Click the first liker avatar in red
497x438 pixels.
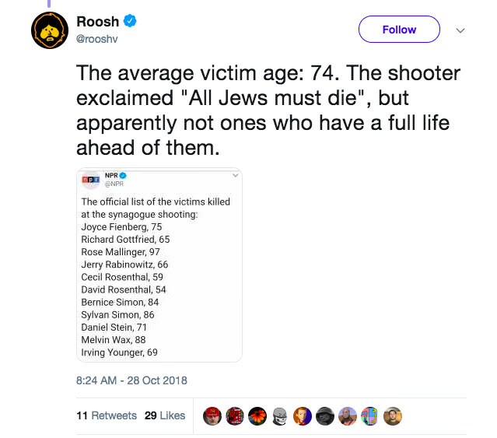click(x=212, y=415)
